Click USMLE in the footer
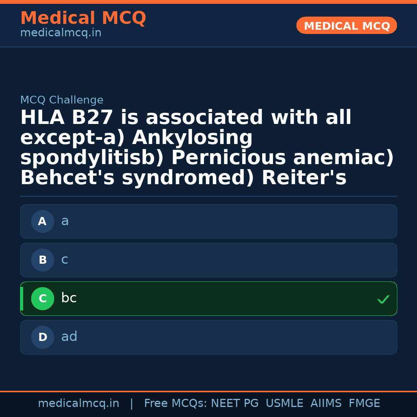 [x=284, y=403]
